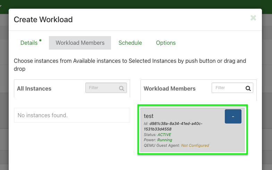This screenshot has width=272, height=170.
Task: Select the Workload Members tab
Action: [80, 43]
